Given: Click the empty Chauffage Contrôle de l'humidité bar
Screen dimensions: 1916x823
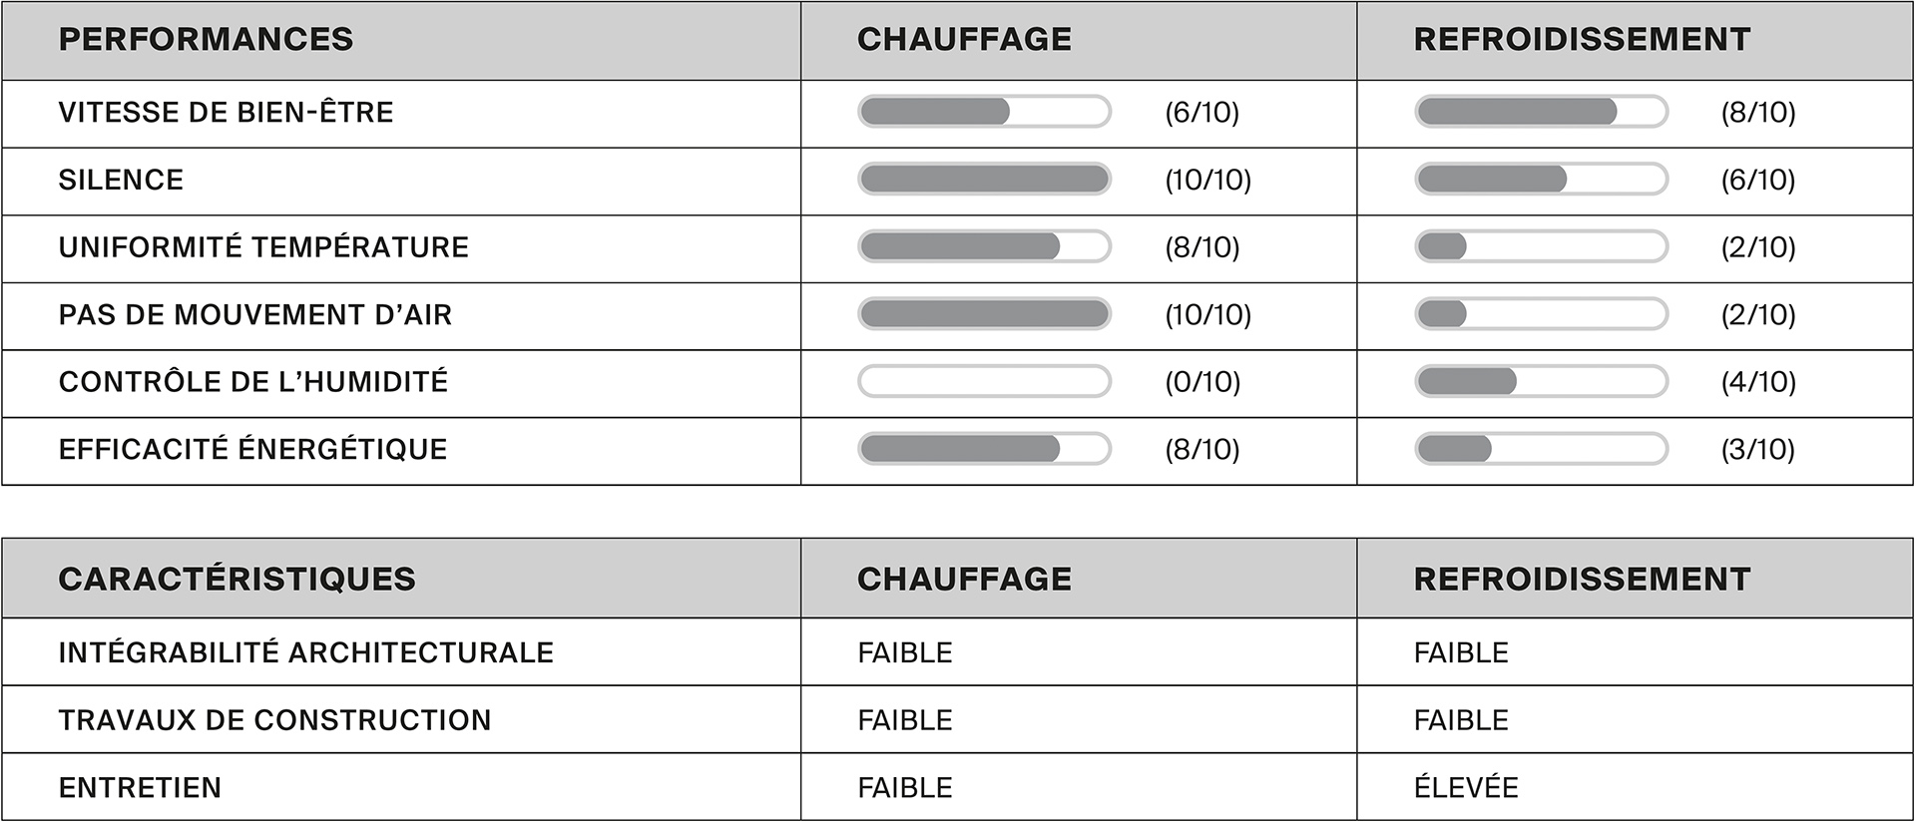Looking at the screenshot, I should (984, 381).
